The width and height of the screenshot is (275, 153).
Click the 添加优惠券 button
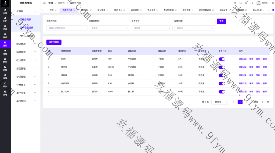[54, 42]
